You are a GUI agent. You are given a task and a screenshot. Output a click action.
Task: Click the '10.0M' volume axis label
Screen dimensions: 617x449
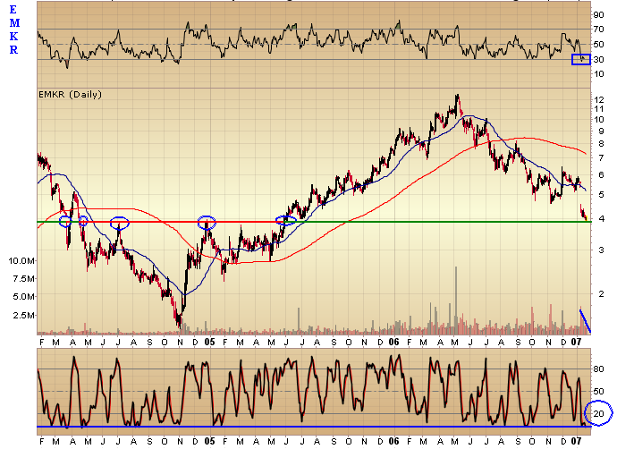21,261
